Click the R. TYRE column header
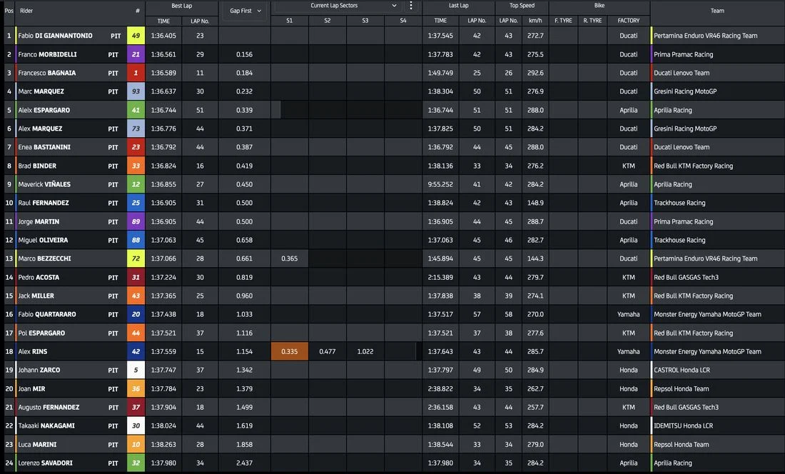This screenshot has height=474, width=785. [592, 21]
